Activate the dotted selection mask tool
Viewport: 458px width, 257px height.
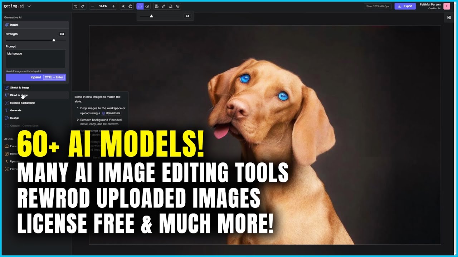tap(140, 6)
